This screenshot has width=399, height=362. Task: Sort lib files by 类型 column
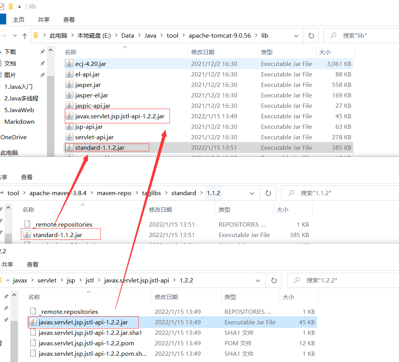point(287,52)
